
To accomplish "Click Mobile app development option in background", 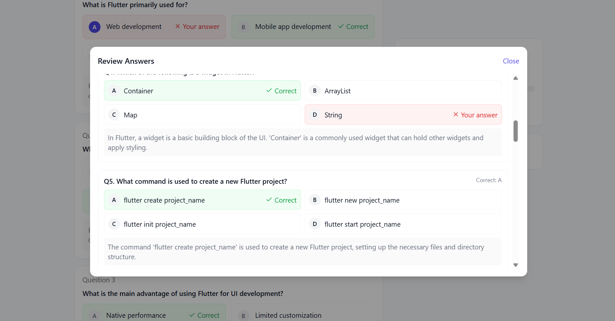I will pyautogui.click(x=303, y=27).
